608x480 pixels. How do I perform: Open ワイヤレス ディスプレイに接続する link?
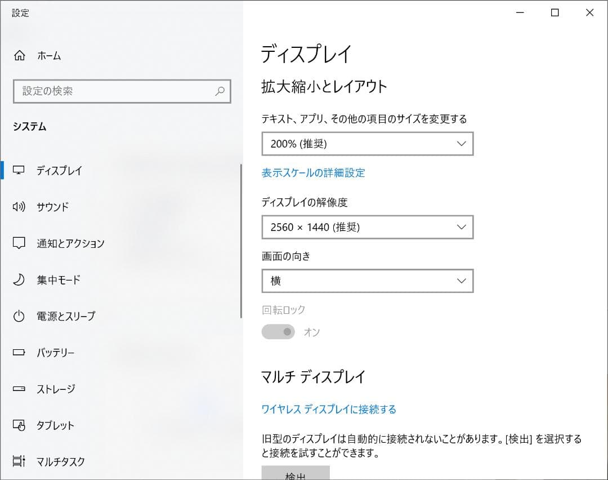328,410
